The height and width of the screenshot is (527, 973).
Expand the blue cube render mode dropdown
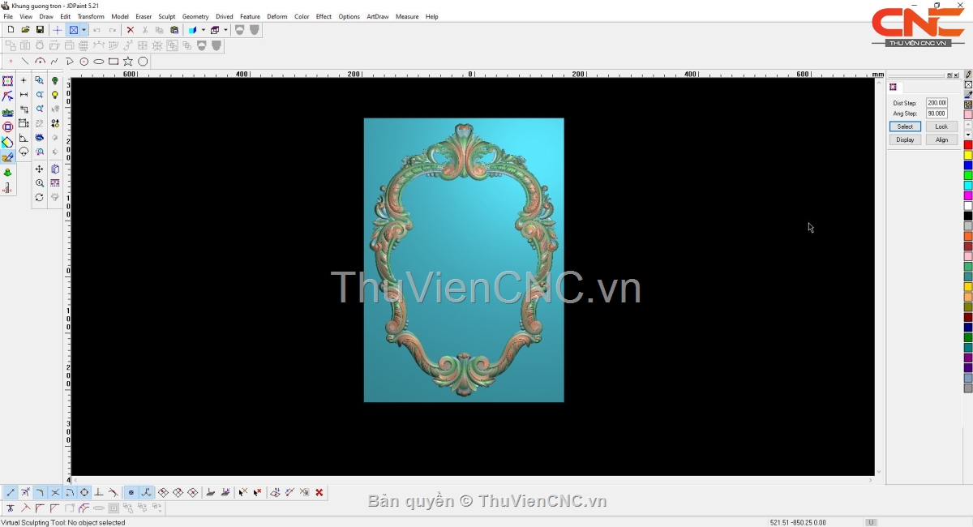pos(203,30)
